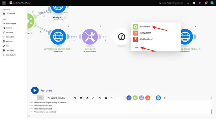
Task: Select the Photoshop Change Text module
Action: pyautogui.click(x=58, y=37)
